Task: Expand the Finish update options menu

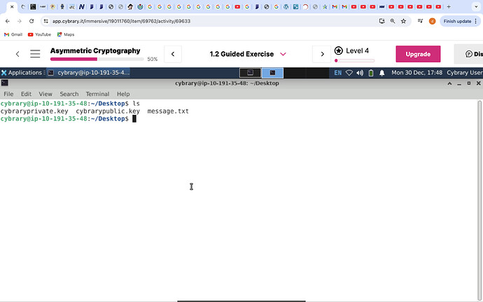Action: tap(477, 21)
